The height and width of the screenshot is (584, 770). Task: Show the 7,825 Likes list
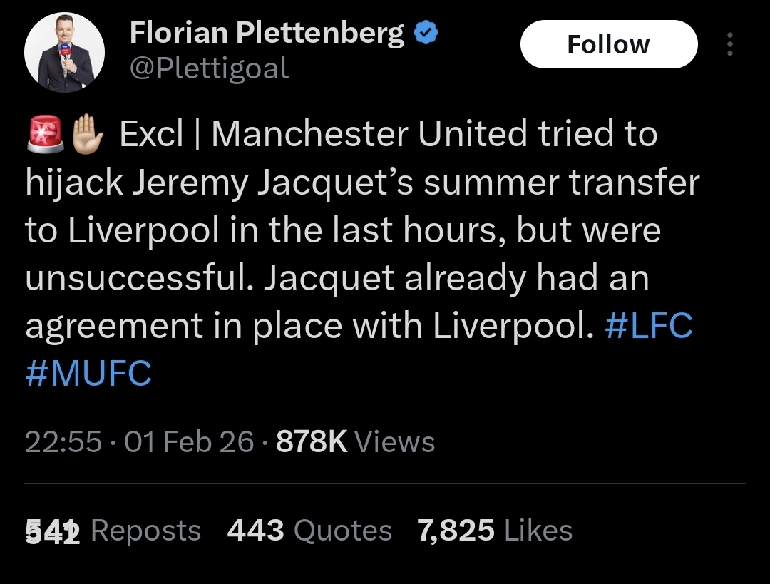pyautogui.click(x=495, y=531)
